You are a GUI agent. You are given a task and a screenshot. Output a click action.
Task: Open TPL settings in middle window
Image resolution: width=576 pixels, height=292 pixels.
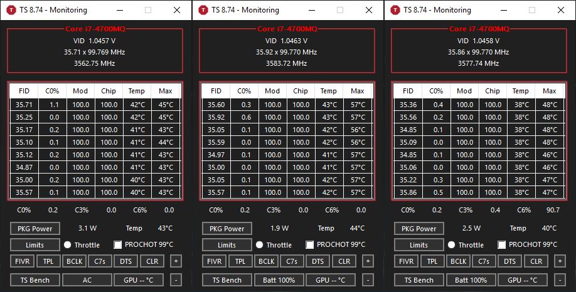[x=240, y=261]
